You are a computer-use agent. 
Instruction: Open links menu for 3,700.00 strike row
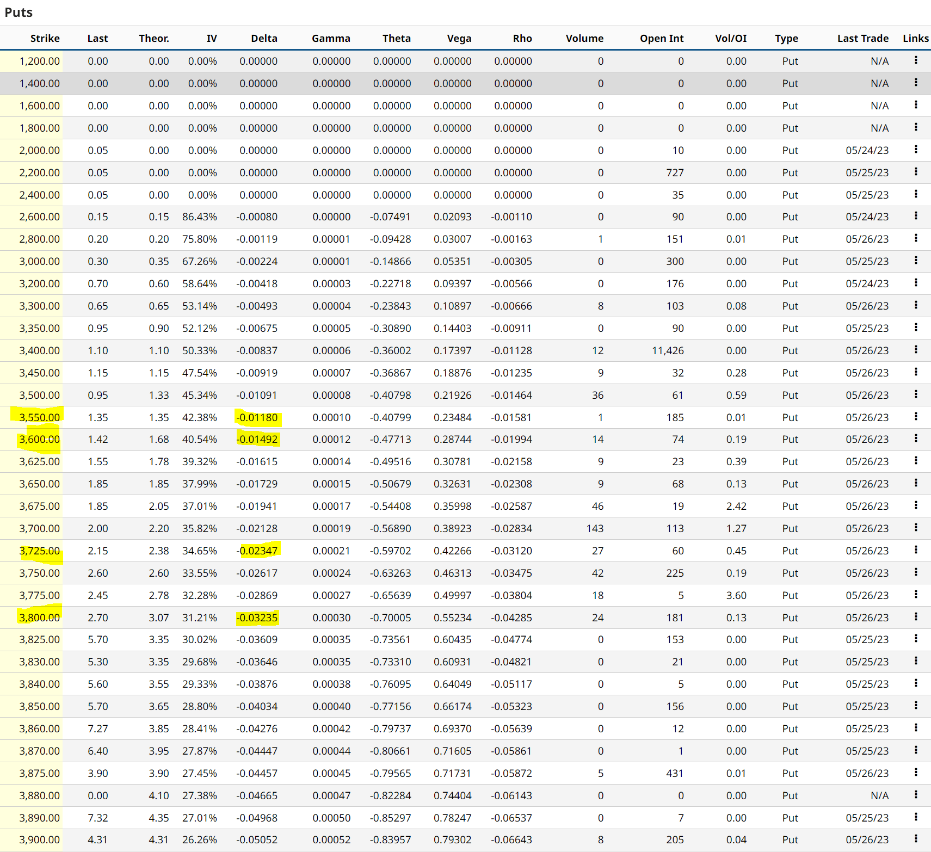916,528
